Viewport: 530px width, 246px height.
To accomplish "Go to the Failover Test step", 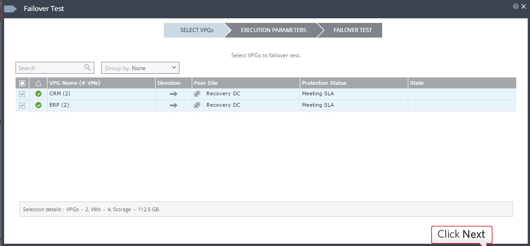I will point(352,30).
